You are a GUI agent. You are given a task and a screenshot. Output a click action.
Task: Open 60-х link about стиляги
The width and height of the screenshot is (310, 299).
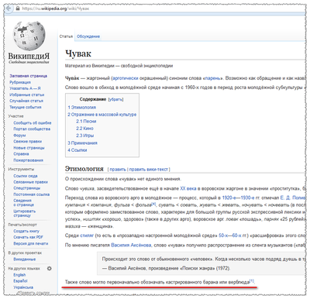pos(236,235)
